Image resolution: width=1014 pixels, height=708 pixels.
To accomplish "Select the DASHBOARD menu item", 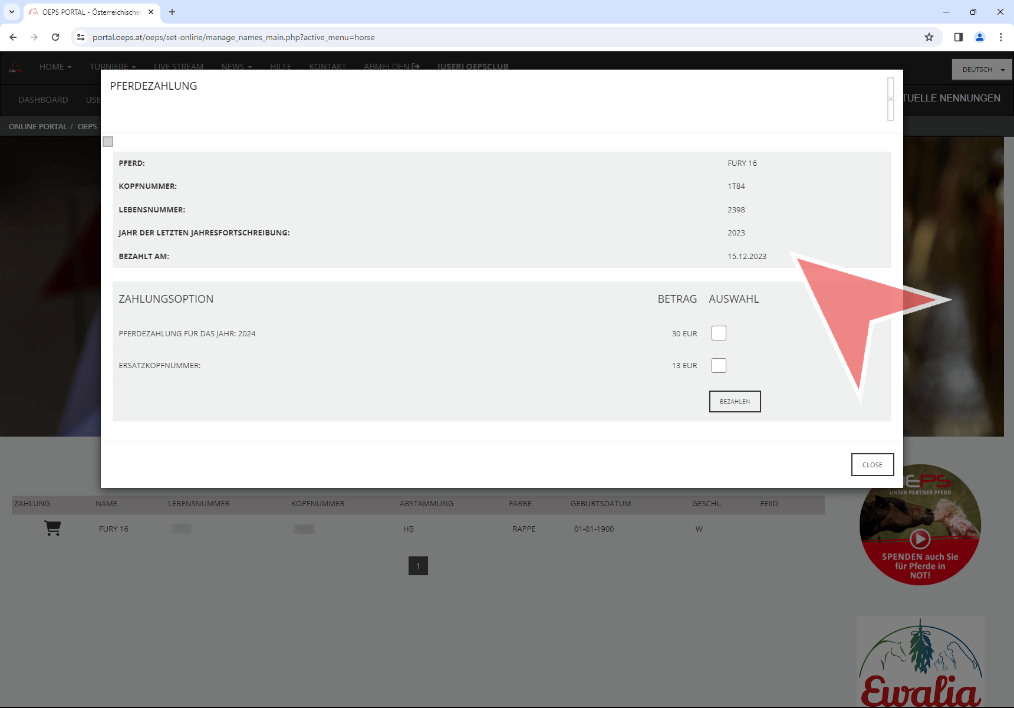I will [43, 100].
